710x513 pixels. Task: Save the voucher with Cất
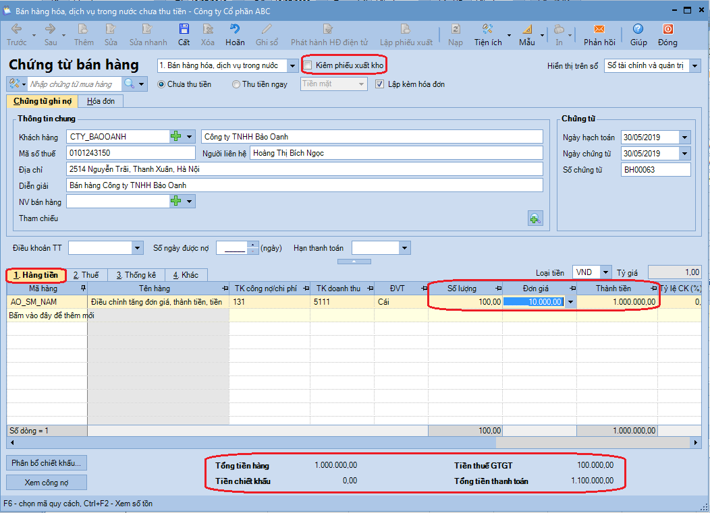(x=184, y=35)
